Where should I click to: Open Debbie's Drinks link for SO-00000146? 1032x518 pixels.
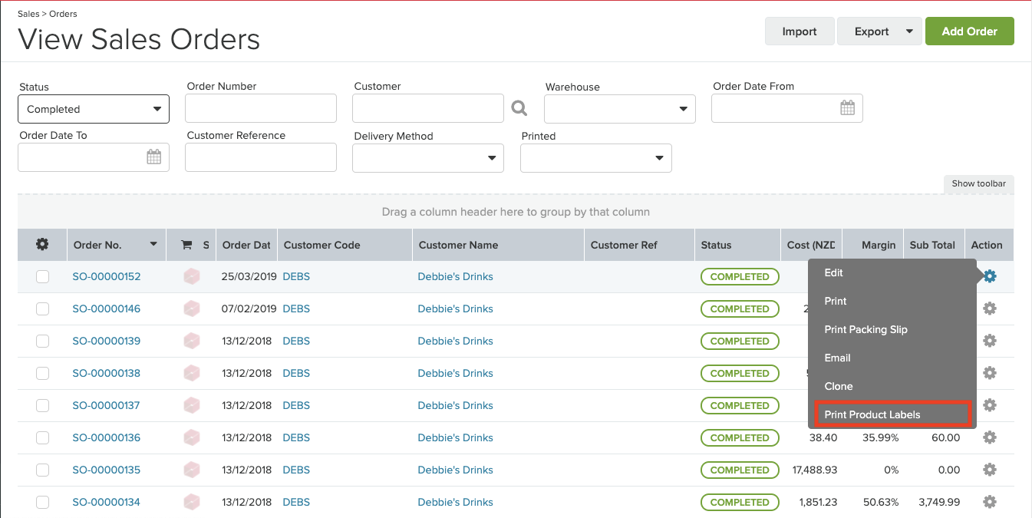(x=456, y=308)
